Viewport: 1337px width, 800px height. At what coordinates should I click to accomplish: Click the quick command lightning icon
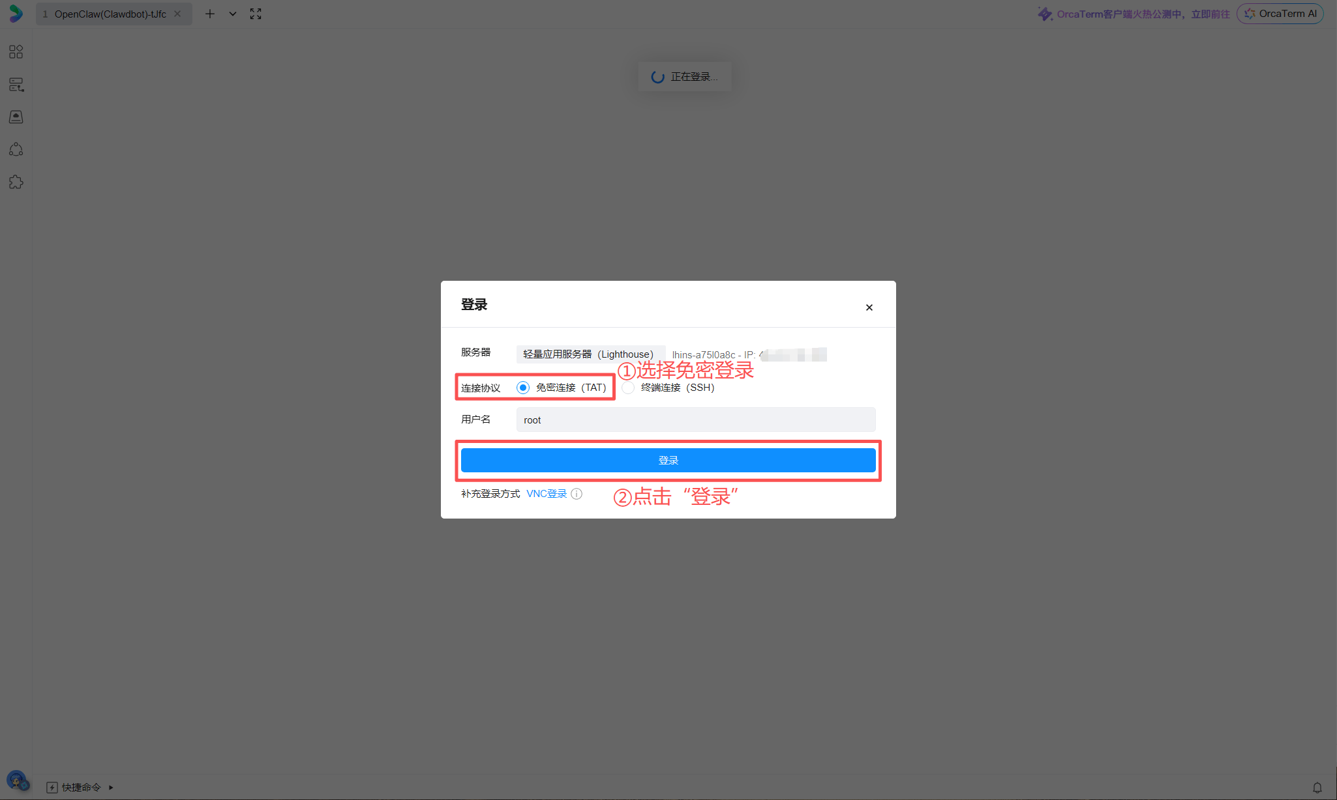tap(52, 787)
